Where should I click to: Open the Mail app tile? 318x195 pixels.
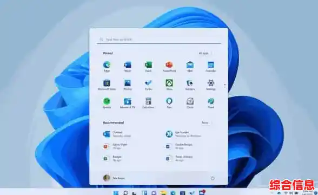pyautogui.click(x=190, y=67)
